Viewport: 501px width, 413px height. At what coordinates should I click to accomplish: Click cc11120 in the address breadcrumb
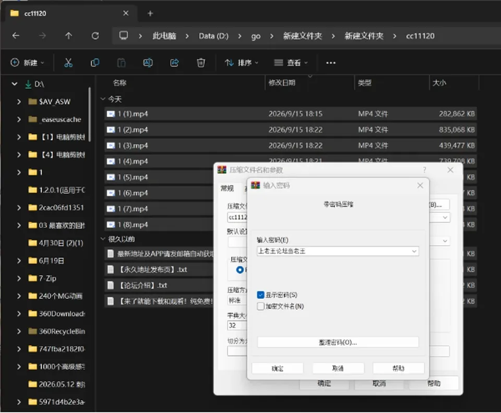(x=420, y=36)
